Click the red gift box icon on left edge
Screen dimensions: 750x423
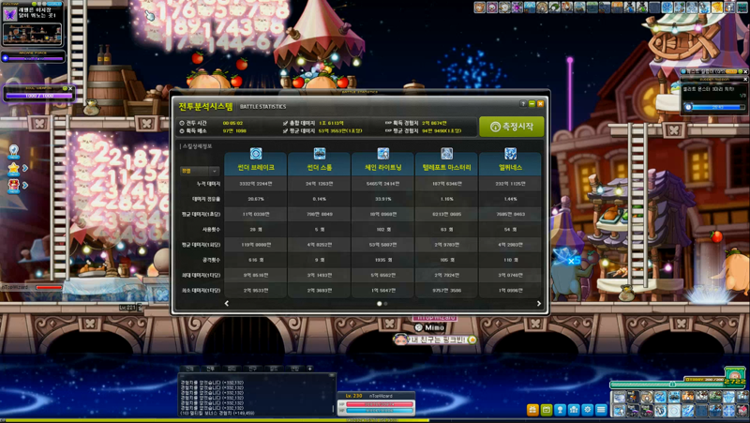pyautogui.click(x=14, y=185)
